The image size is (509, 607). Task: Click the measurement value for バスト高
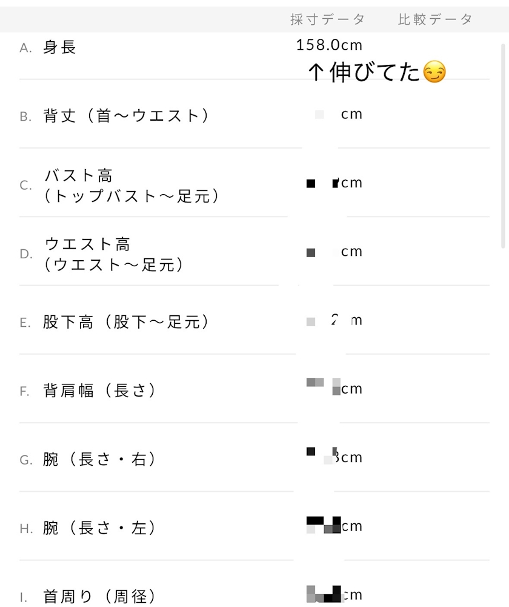coord(335,183)
